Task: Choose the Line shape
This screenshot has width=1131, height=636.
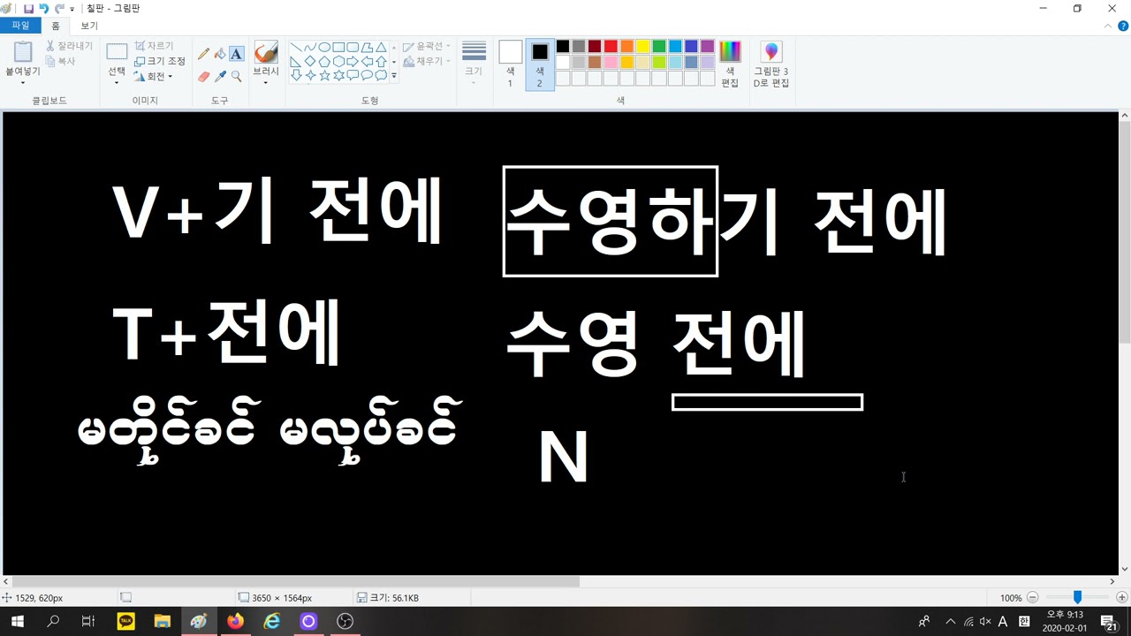Action: [x=296, y=48]
